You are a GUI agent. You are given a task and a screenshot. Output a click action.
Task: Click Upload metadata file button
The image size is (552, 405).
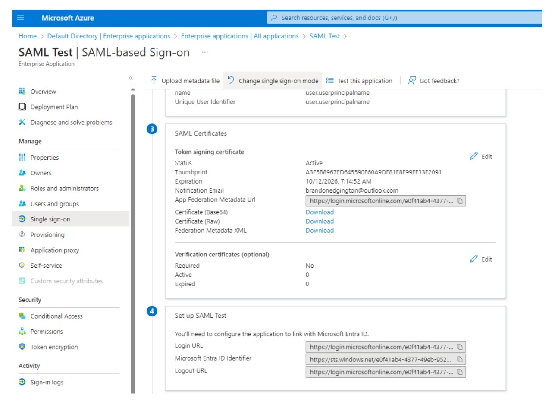pyautogui.click(x=185, y=81)
